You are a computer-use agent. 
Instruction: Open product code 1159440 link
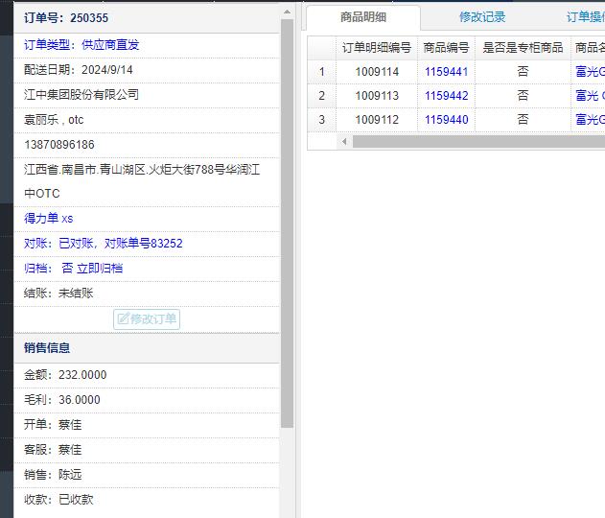coord(446,120)
